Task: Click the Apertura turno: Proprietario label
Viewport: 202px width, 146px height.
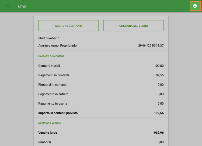Action: click(x=57, y=46)
